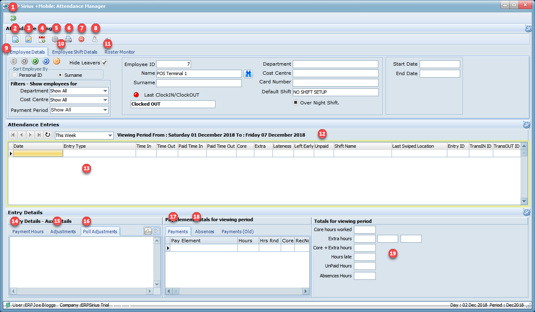
Task: Open the Roster Monitor tab
Action: pyautogui.click(x=119, y=52)
